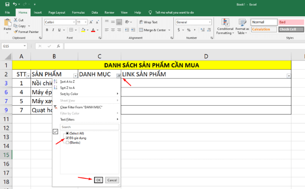Open Text Filters submenu
This screenshot has width=305, height=189.
pos(86,119)
